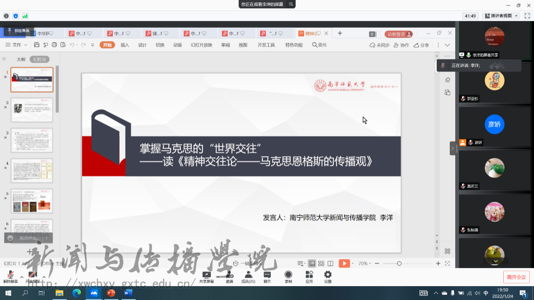This screenshot has width=534, height=300.
Task: Open the 查找 search in WPS
Action: [x=319, y=45]
